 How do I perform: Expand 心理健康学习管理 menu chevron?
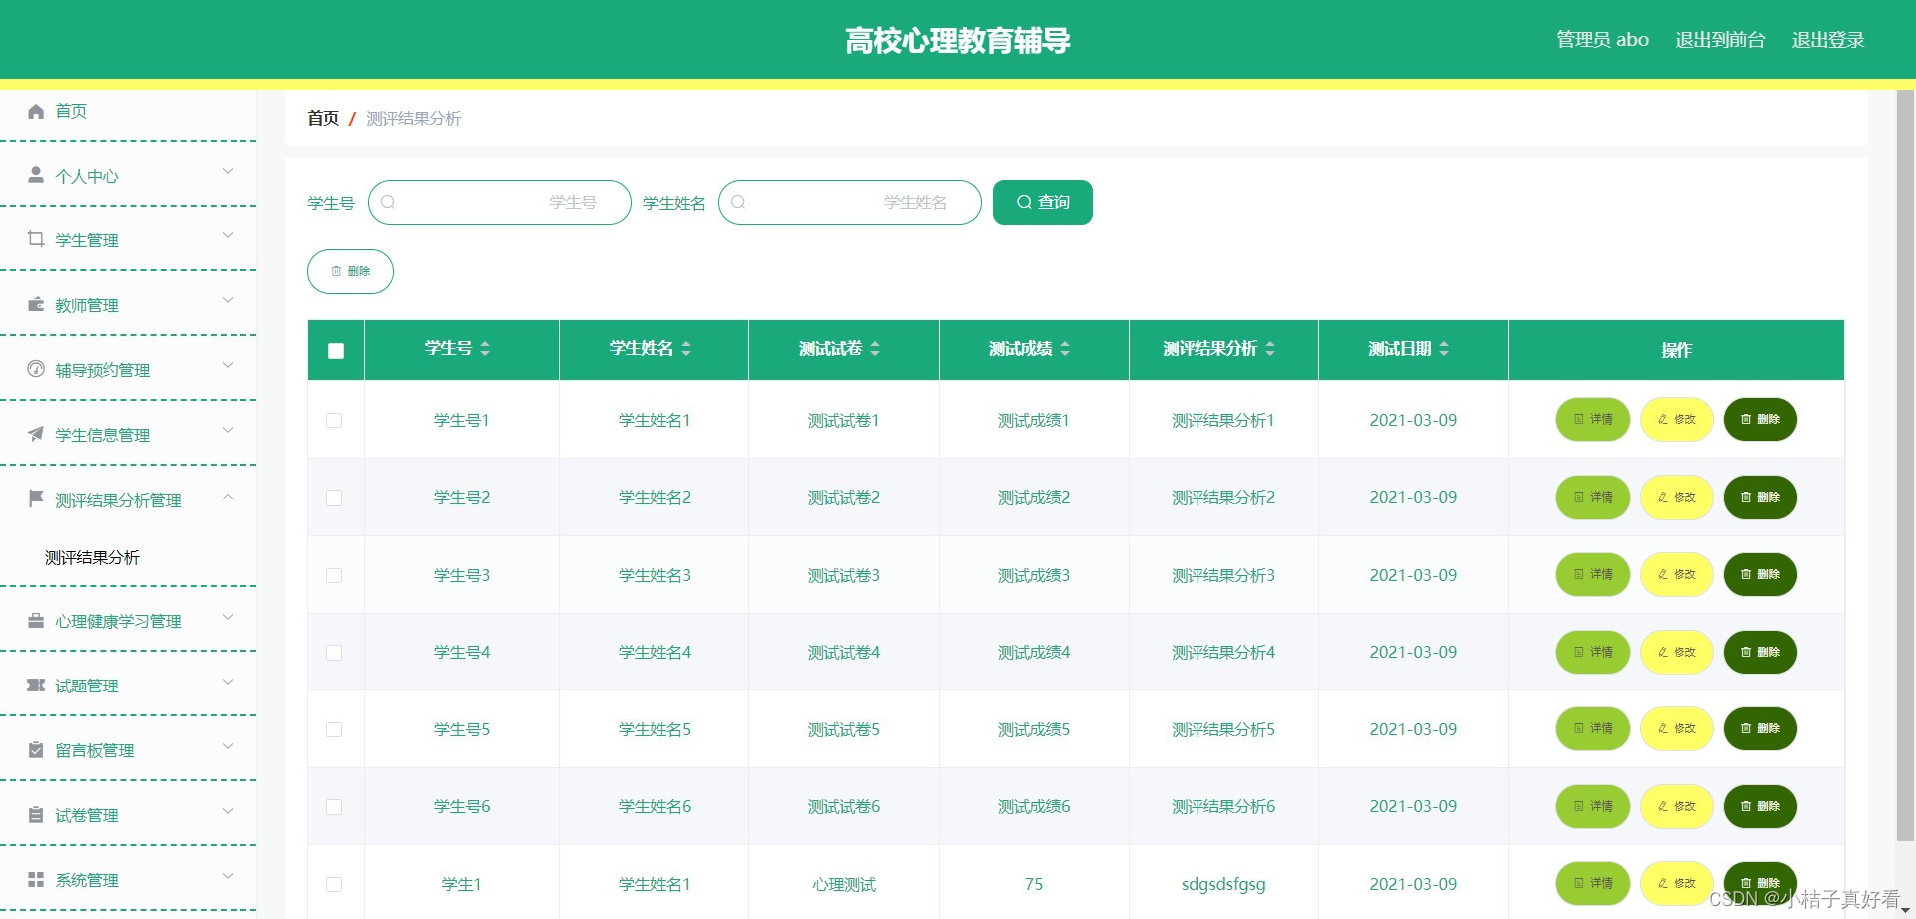point(228,617)
